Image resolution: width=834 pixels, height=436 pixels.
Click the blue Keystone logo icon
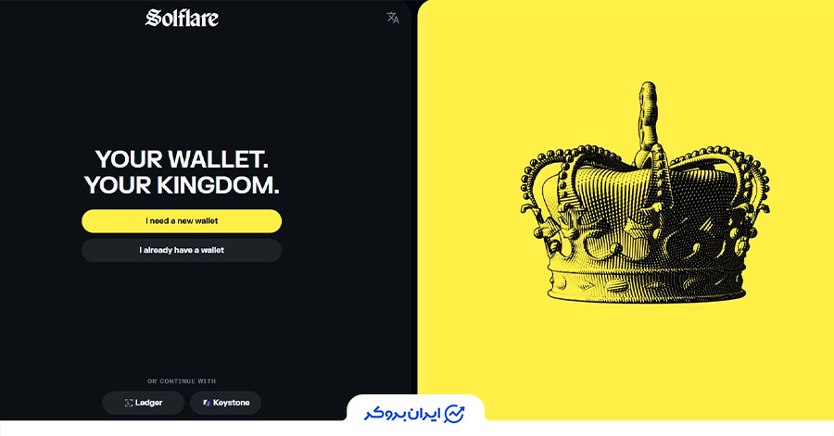coord(207,403)
